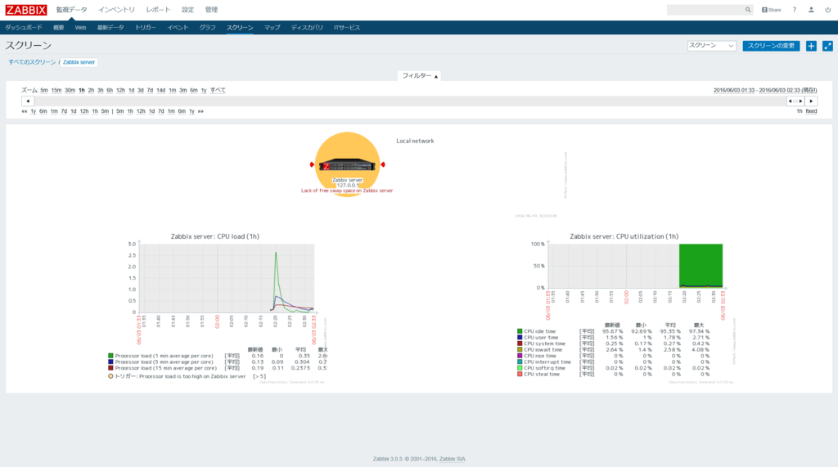Log out using the power icon
The height and width of the screenshot is (467, 838).
[x=828, y=10]
